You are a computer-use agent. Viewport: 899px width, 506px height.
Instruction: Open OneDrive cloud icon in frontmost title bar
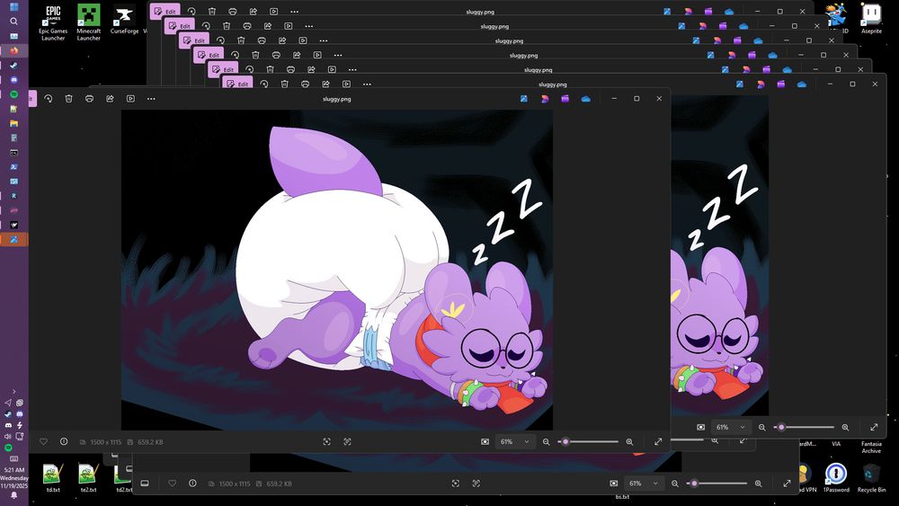pos(586,99)
